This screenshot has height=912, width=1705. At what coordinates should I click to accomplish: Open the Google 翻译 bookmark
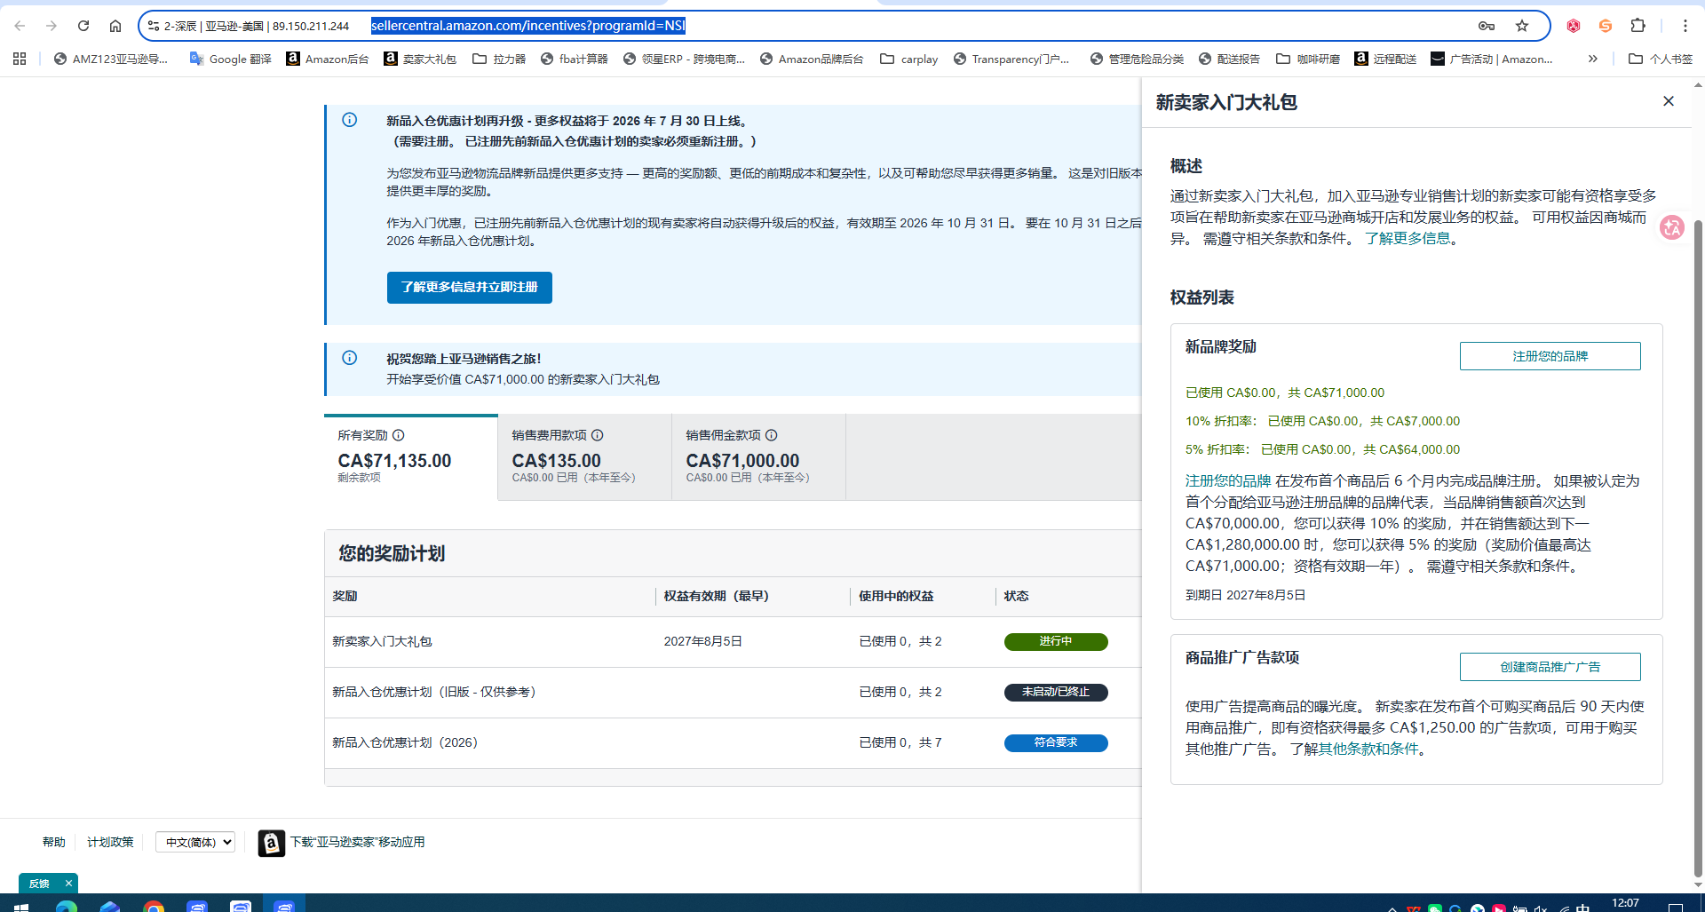231,59
